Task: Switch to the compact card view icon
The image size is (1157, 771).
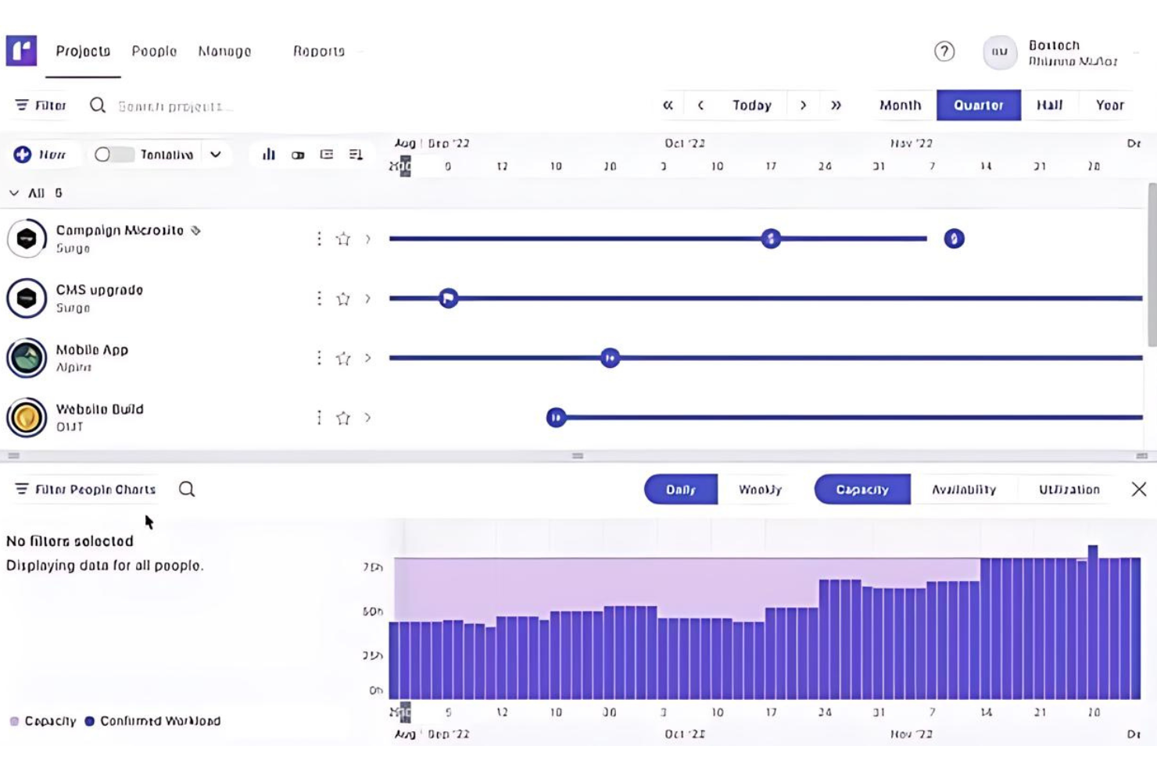Action: click(327, 154)
